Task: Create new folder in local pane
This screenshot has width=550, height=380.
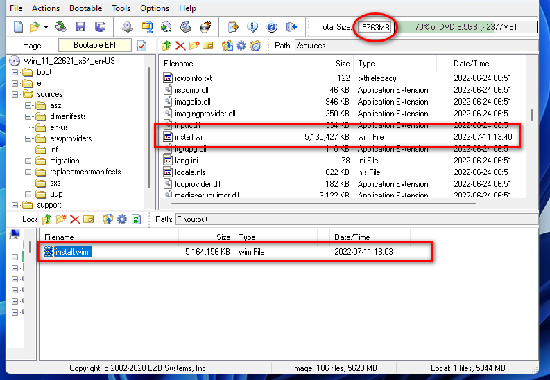Action: (60, 219)
